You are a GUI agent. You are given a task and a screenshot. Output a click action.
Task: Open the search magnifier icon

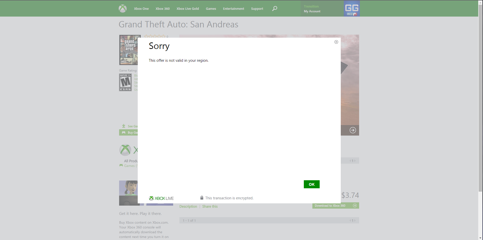click(x=275, y=9)
